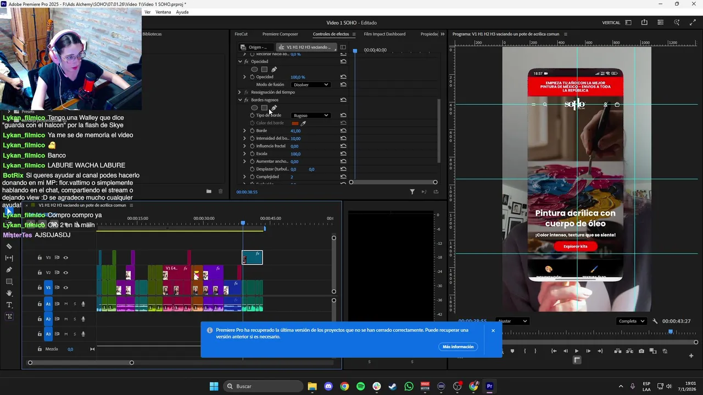Select the Hand tool in the tools panel

click(x=9, y=293)
